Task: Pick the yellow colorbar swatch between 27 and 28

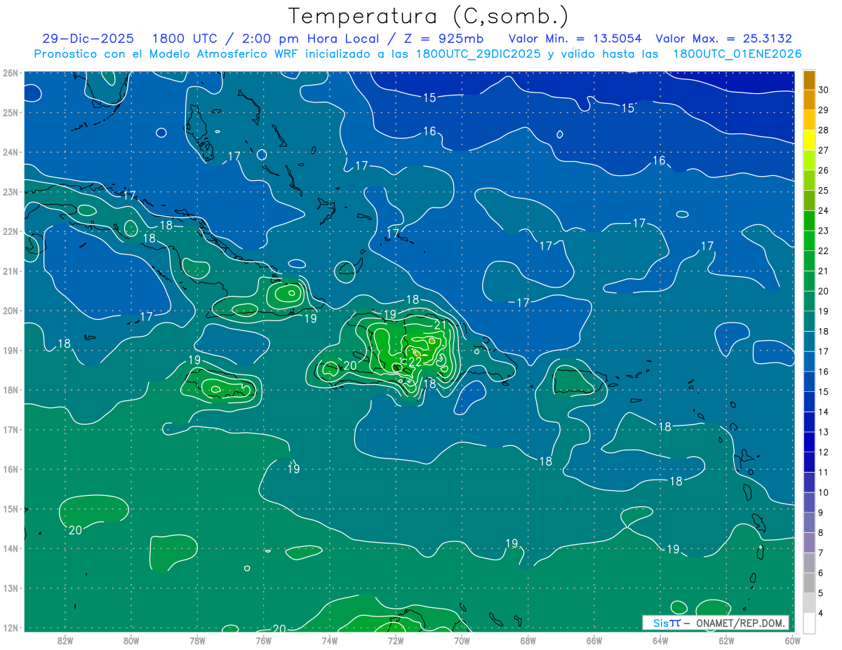Action: click(809, 140)
